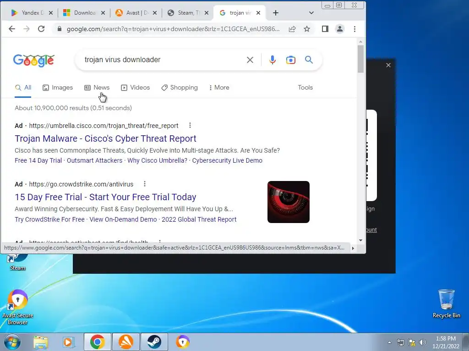Open 15 Day Free Trial CrowdStrike ad
The height and width of the screenshot is (351, 469).
(x=106, y=197)
